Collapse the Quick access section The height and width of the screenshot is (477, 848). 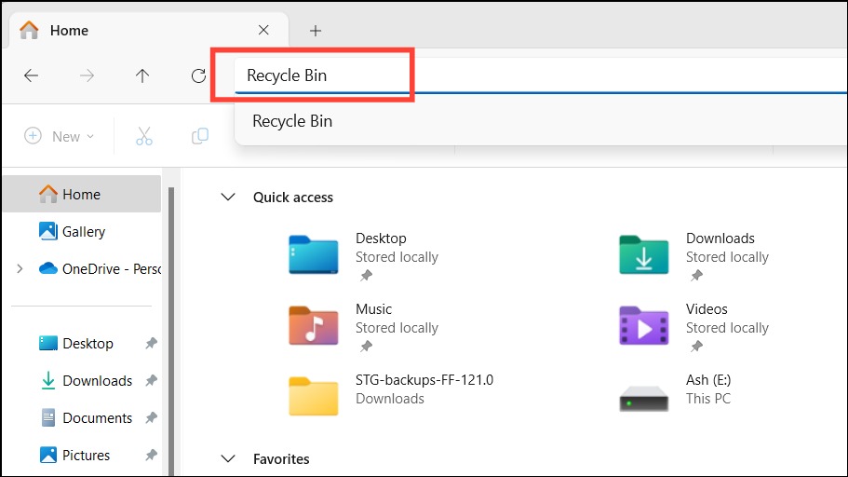pos(228,198)
